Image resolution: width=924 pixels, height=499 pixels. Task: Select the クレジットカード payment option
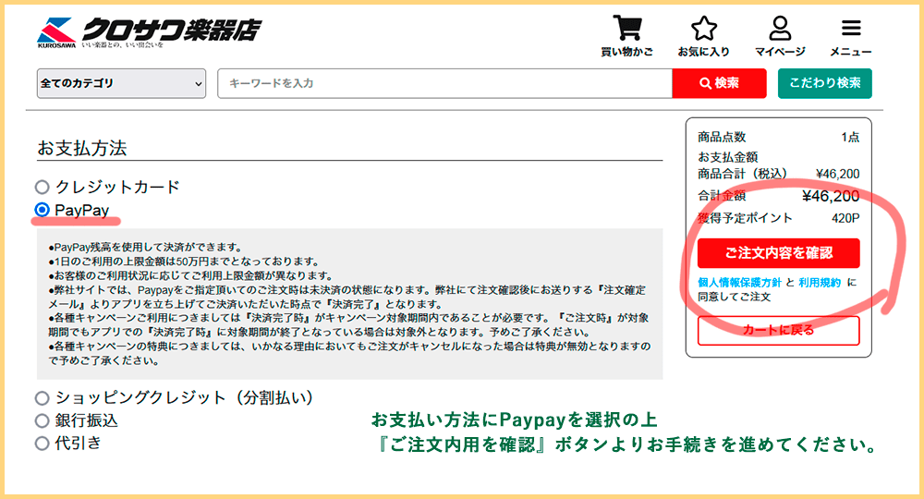point(42,188)
